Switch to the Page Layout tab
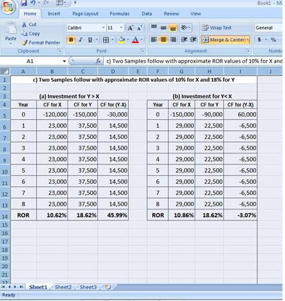The image size is (285, 301). [85, 14]
